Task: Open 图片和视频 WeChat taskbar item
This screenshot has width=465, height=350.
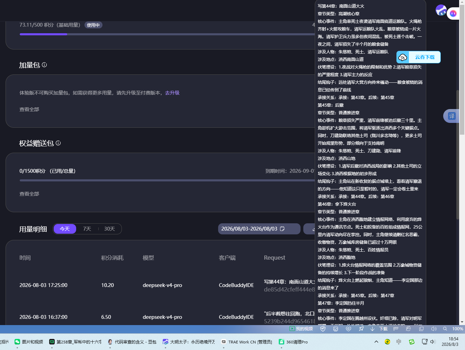Action: click(x=29, y=342)
